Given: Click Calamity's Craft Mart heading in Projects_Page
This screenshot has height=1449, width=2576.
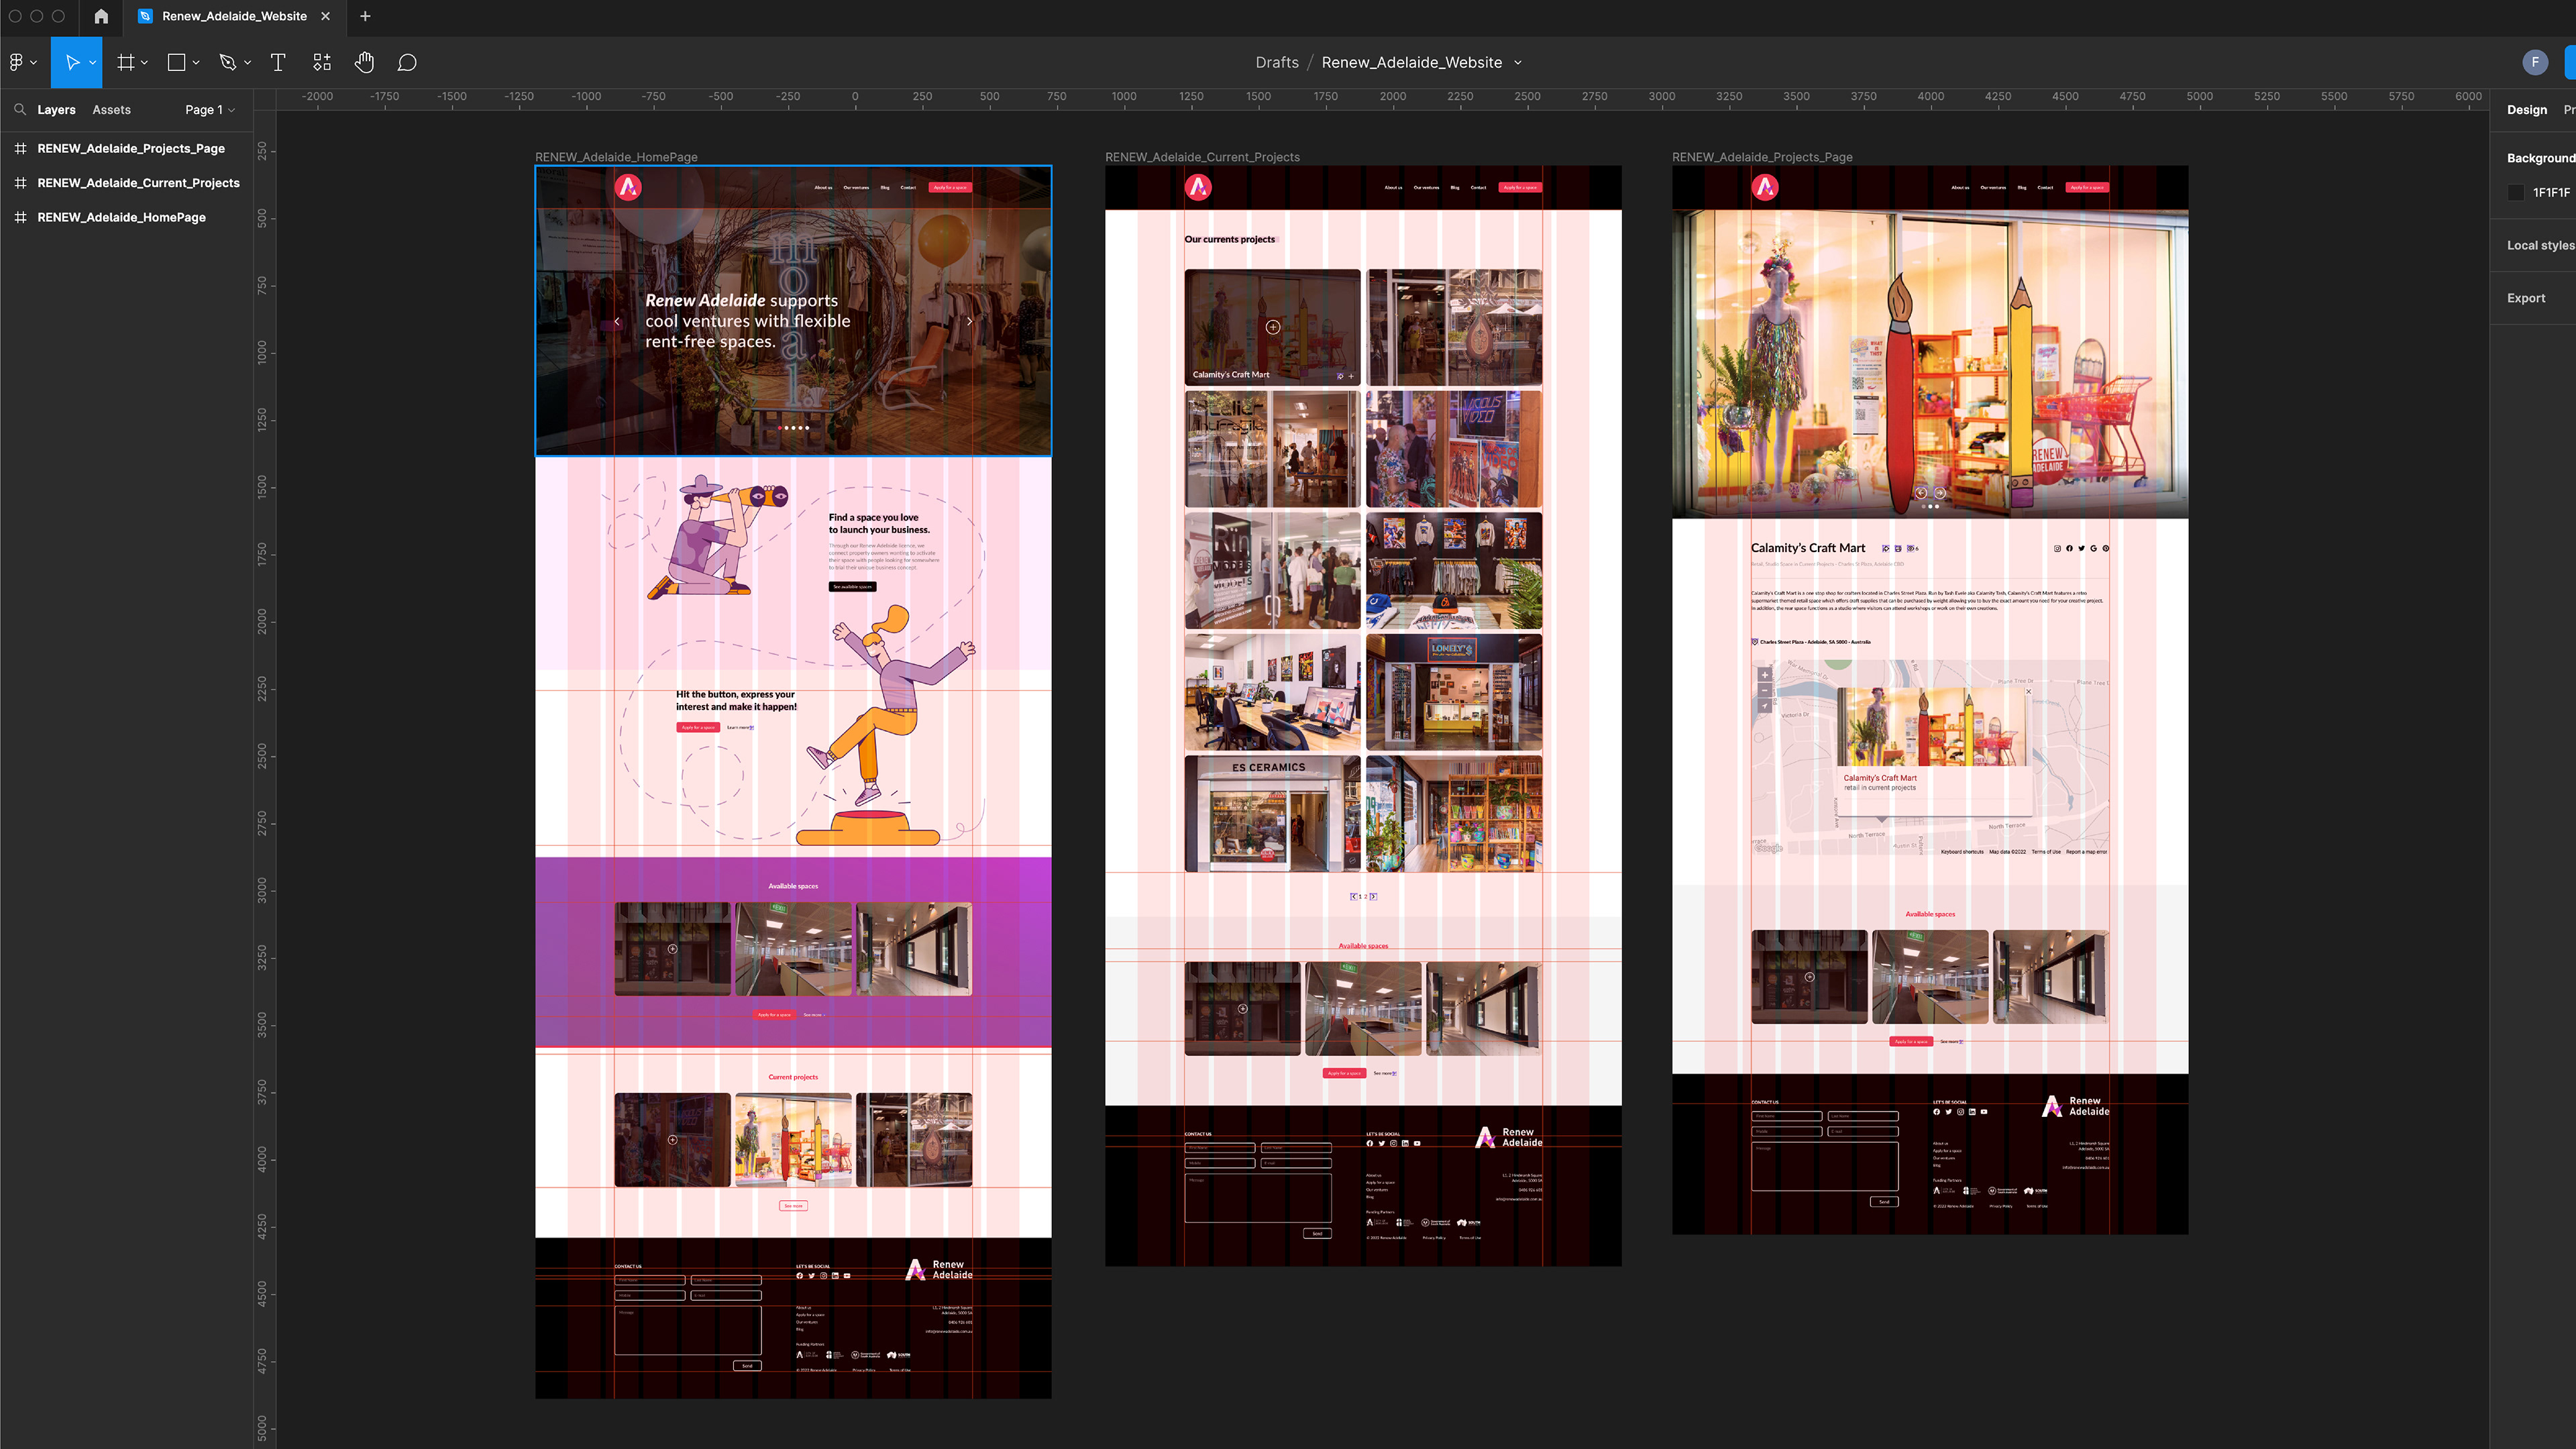Looking at the screenshot, I should point(1807,548).
